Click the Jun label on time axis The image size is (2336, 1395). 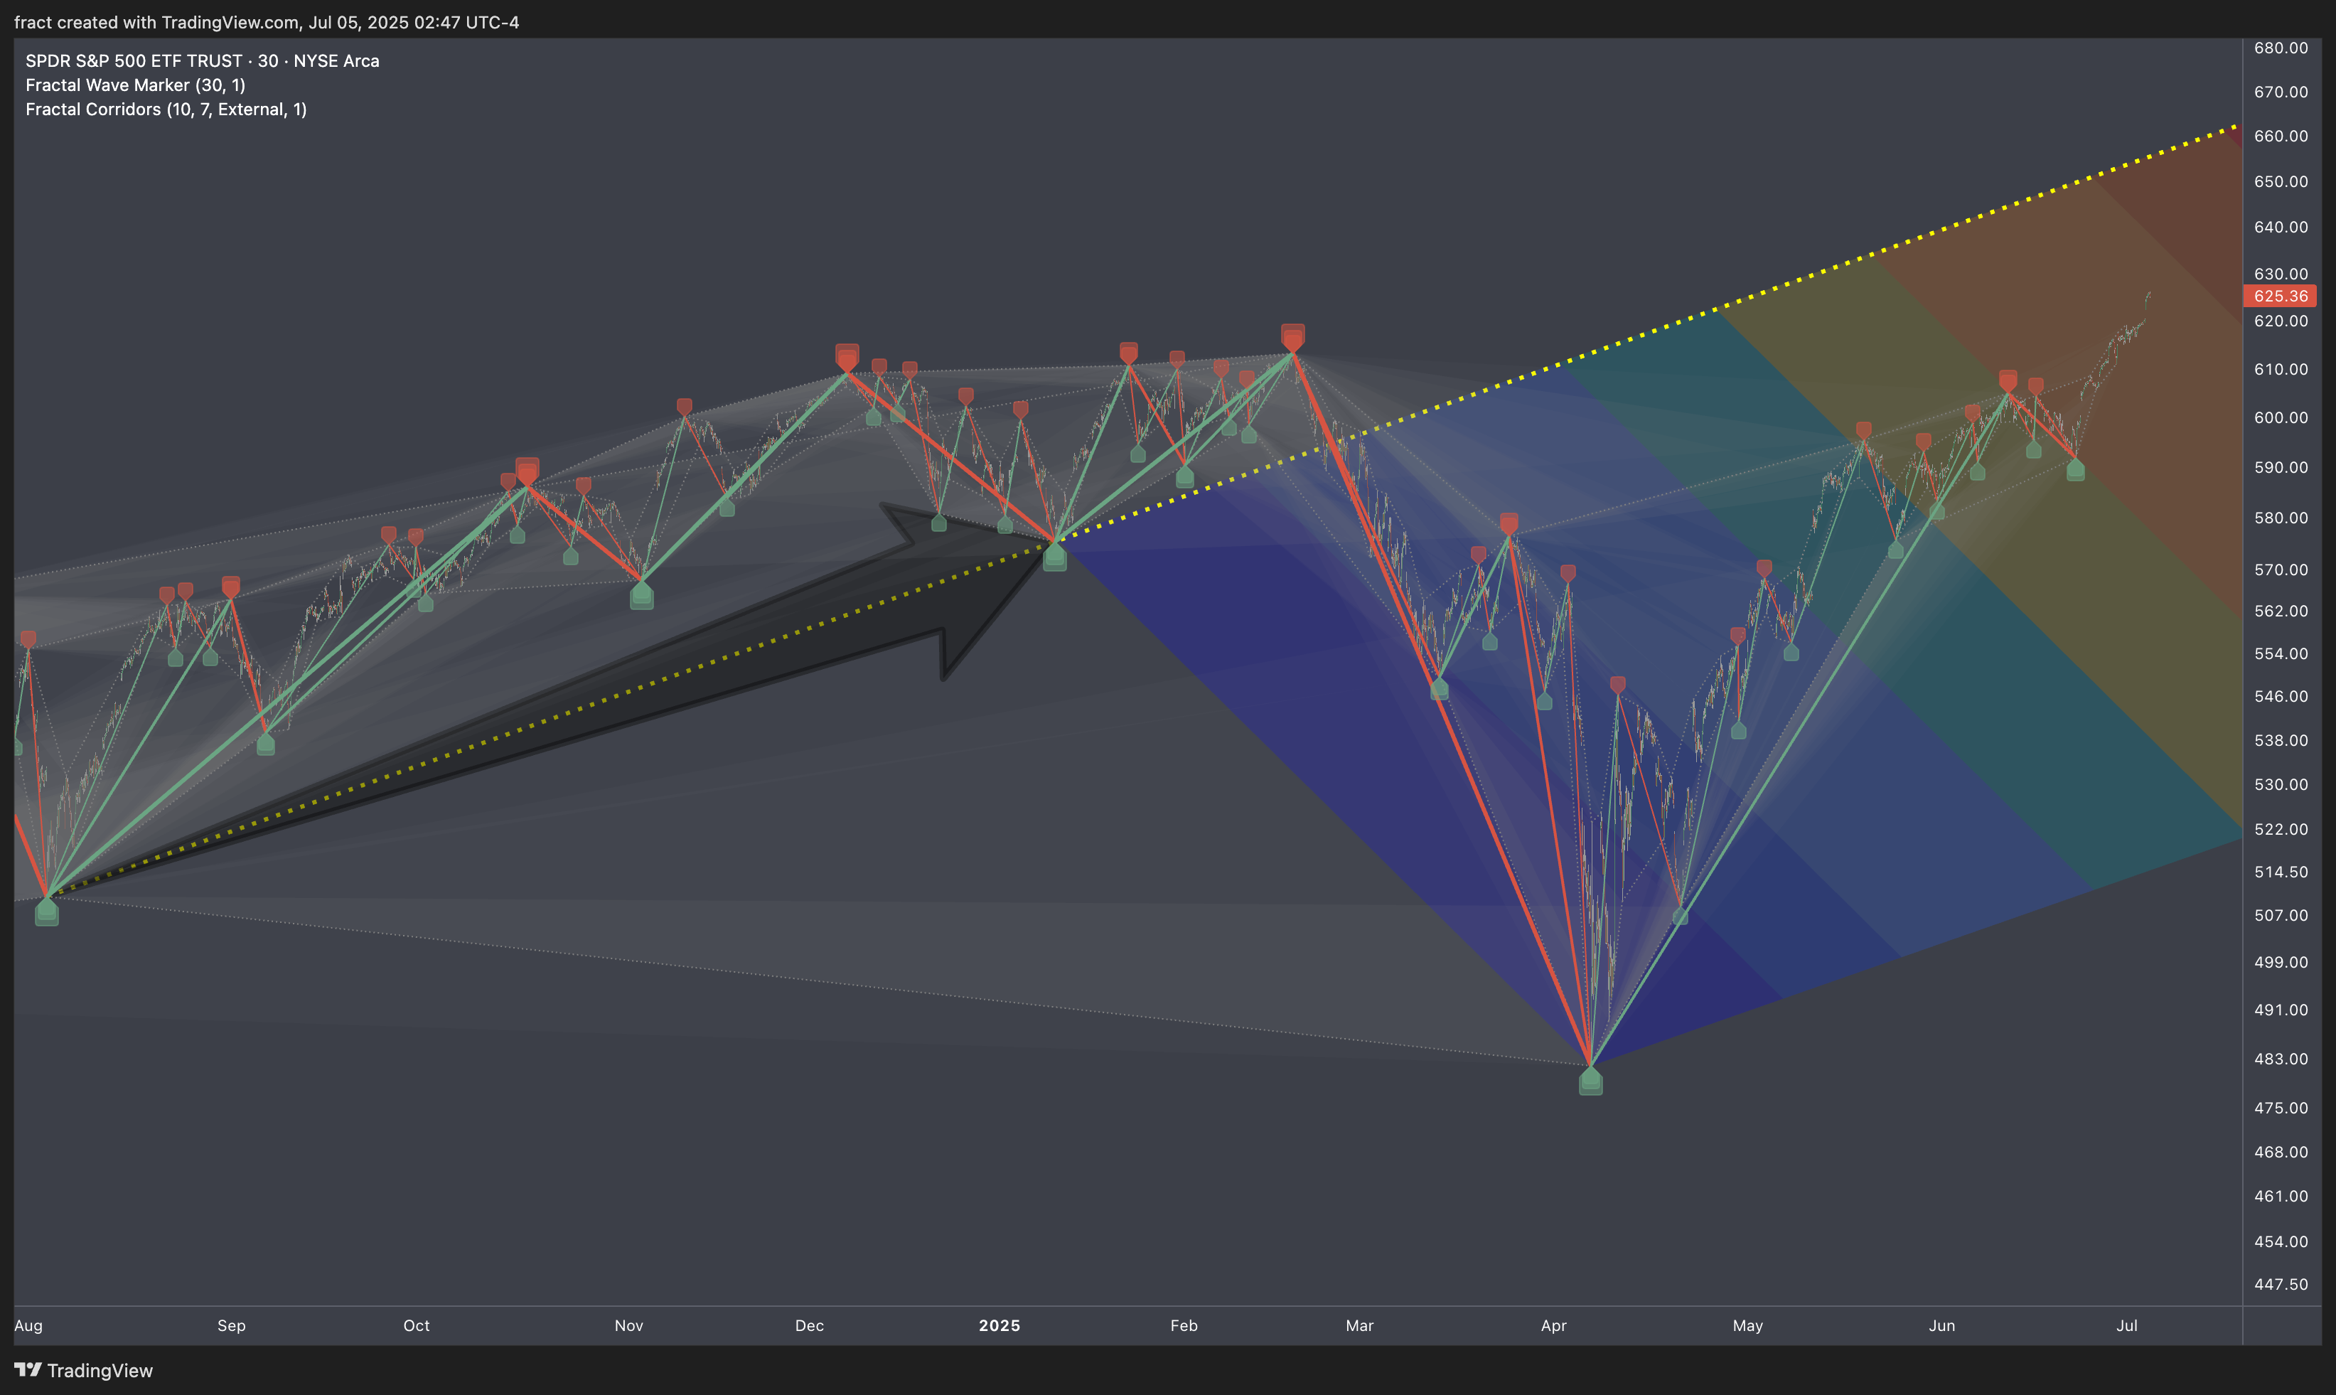pyautogui.click(x=1941, y=1325)
